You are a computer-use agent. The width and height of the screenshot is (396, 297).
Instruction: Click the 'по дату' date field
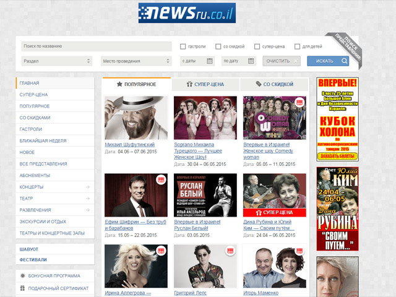coord(239,61)
